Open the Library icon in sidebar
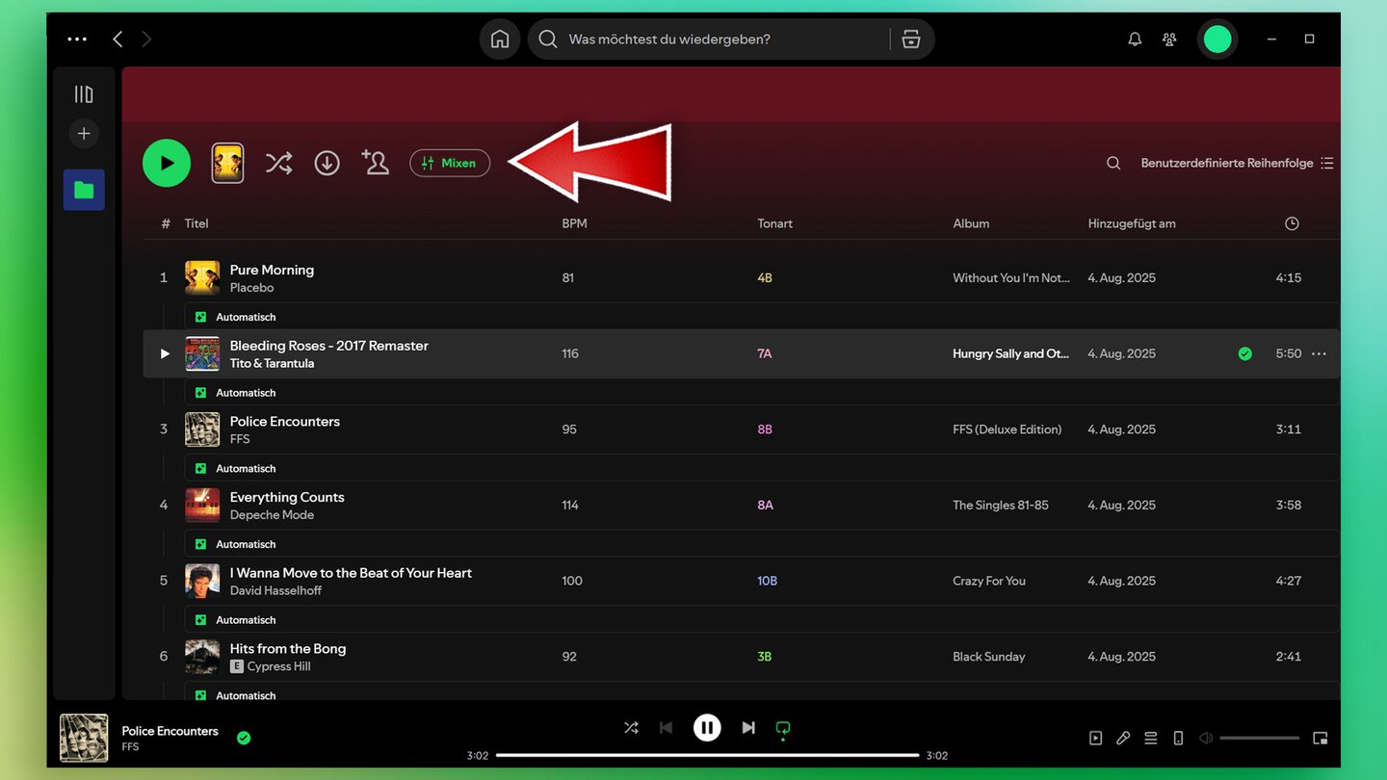The height and width of the screenshot is (780, 1387). coord(84,94)
